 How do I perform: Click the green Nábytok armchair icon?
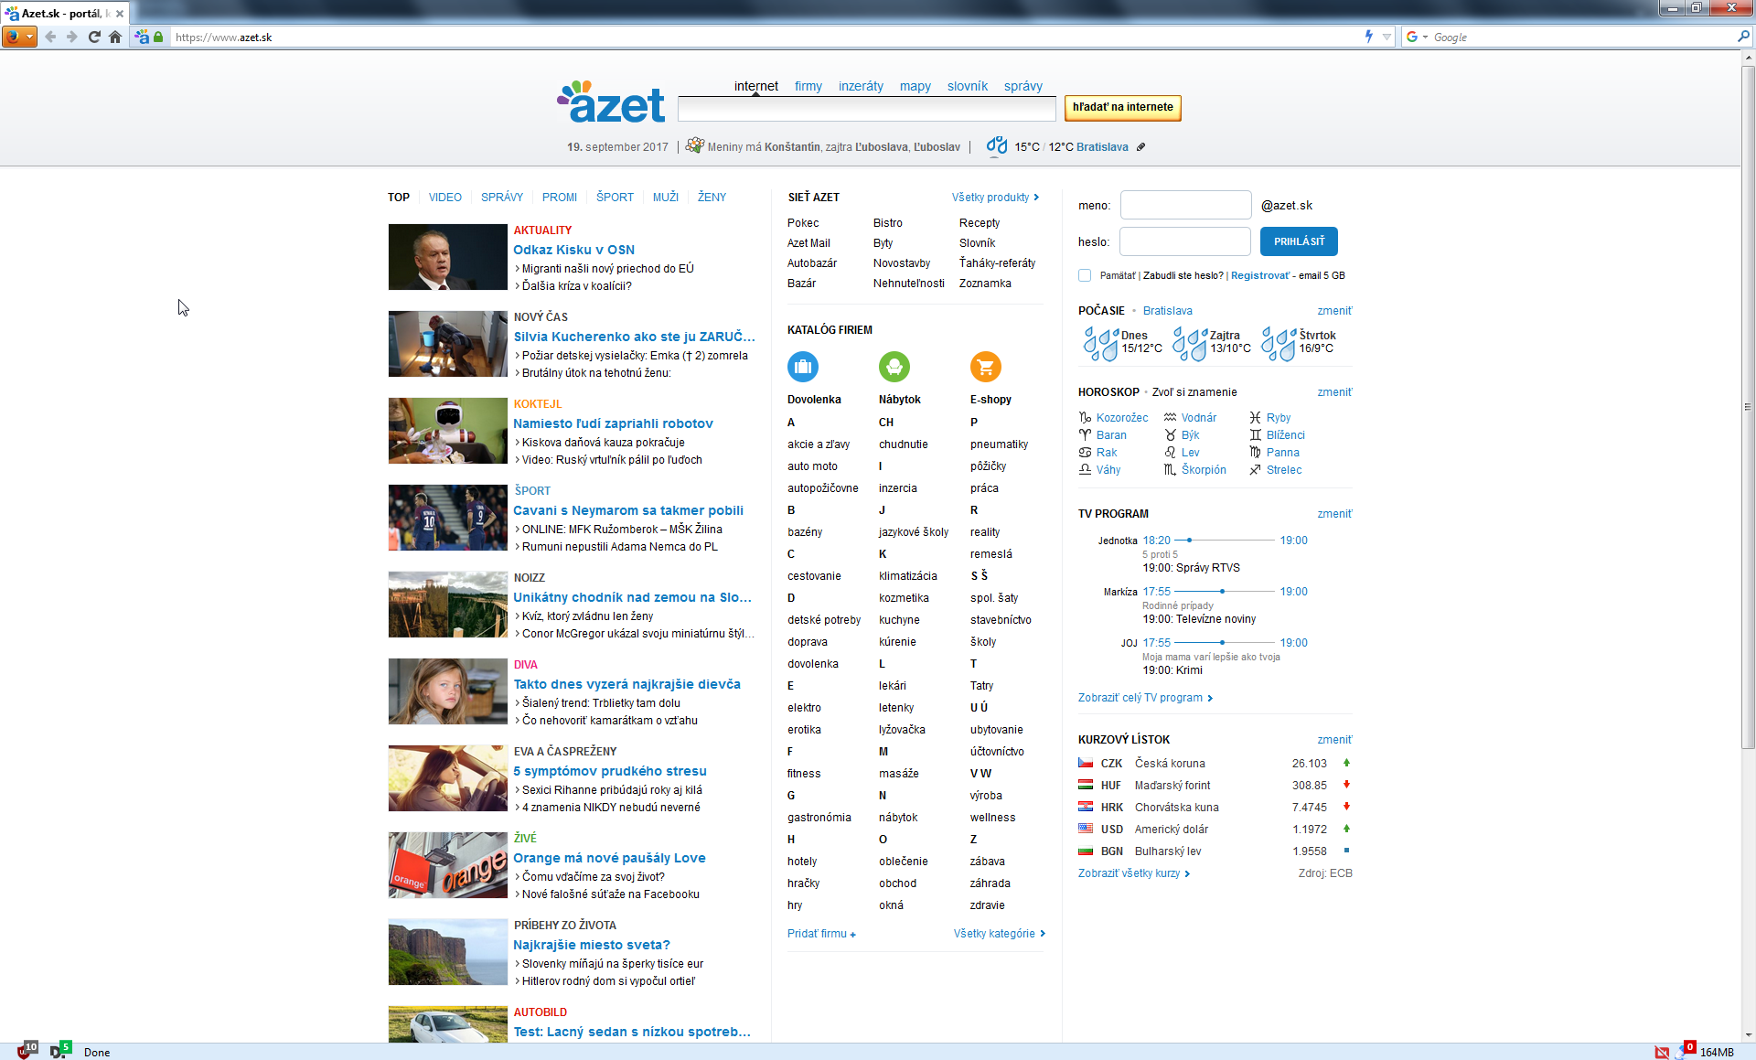894,367
